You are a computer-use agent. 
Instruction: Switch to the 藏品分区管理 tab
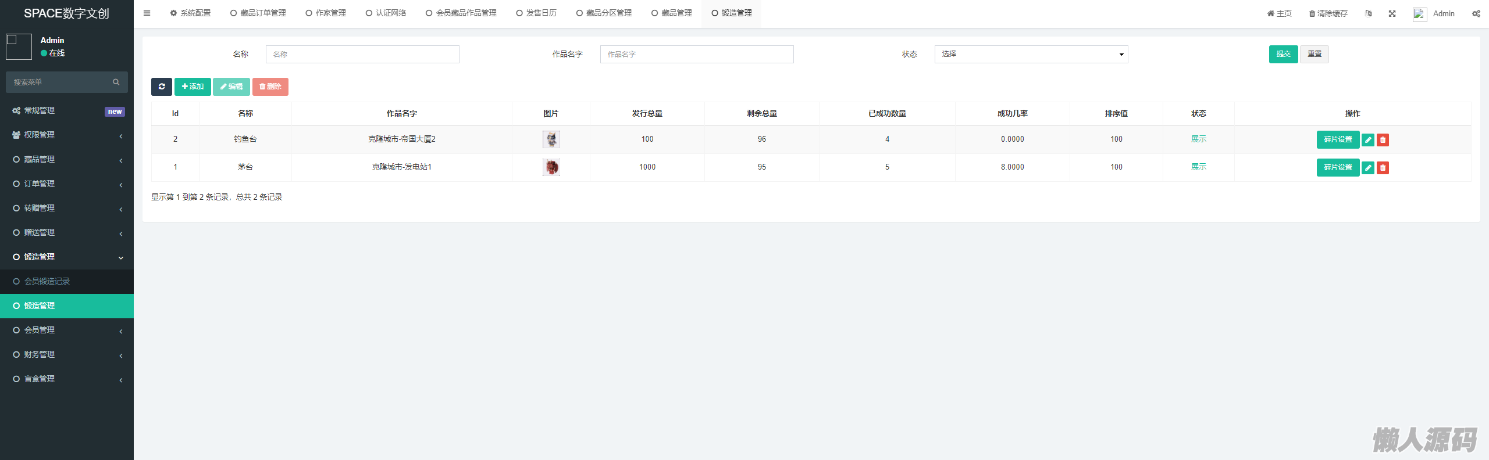click(x=604, y=13)
